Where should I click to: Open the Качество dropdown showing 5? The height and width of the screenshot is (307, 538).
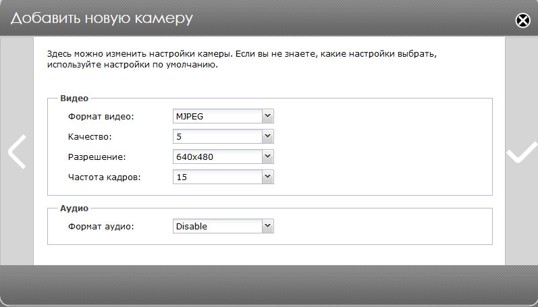tap(217, 137)
